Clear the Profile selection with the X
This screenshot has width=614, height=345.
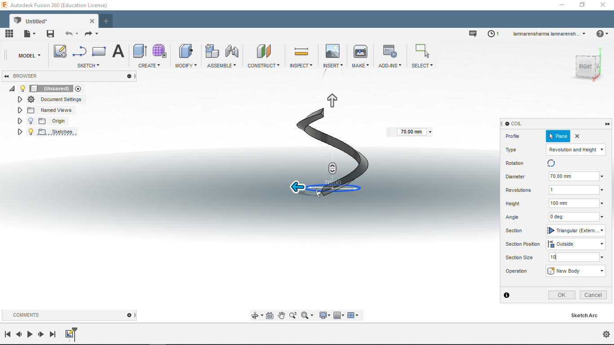[577, 136]
